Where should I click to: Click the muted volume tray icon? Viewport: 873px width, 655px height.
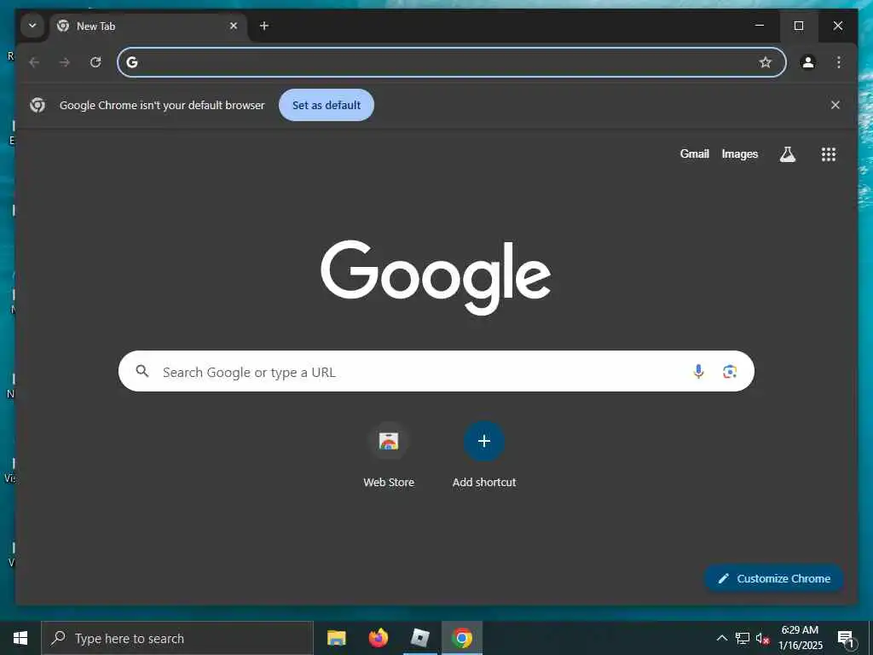click(x=763, y=638)
